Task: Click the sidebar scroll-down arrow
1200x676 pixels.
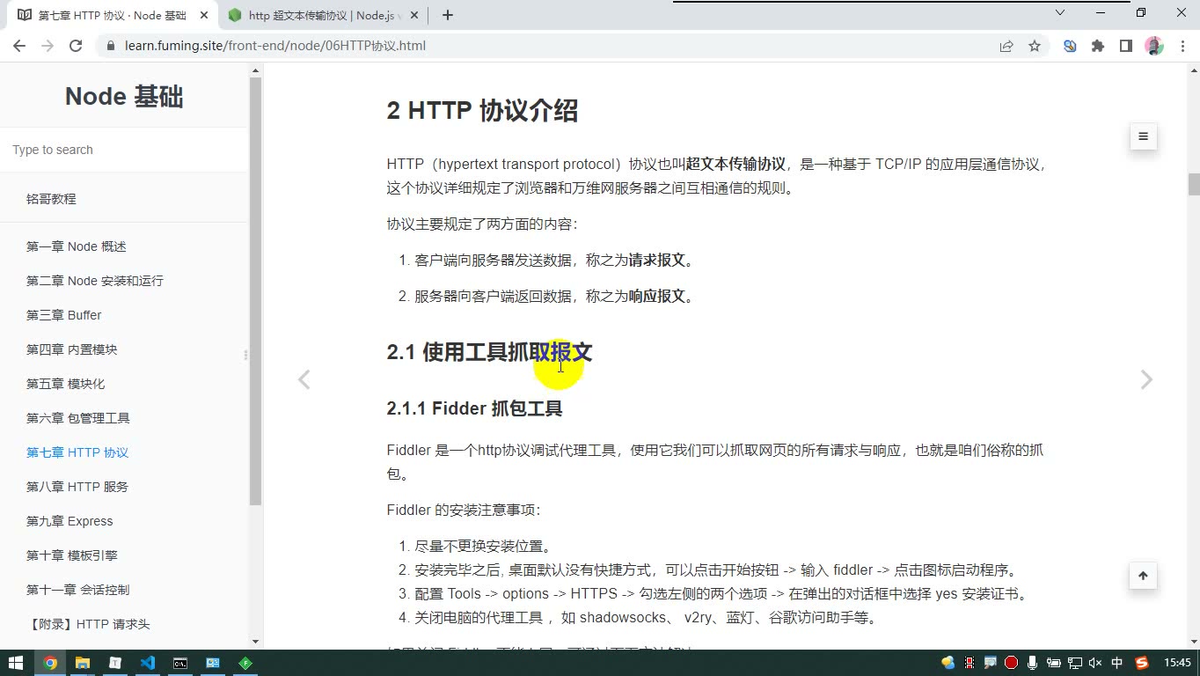Action: click(x=256, y=642)
